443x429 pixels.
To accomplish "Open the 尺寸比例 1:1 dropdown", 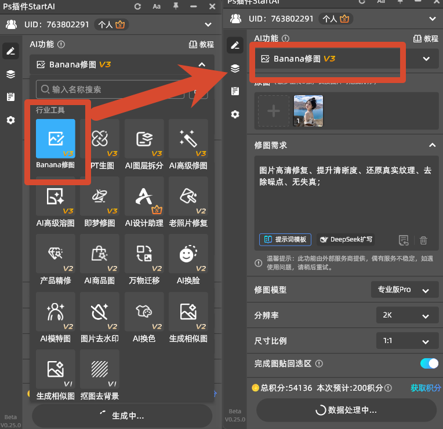I will click(407, 341).
